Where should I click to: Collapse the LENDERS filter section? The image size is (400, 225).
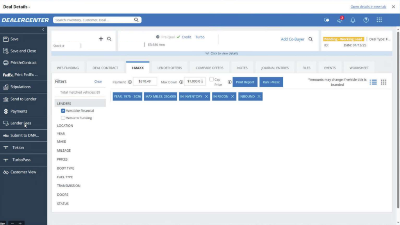80,104
